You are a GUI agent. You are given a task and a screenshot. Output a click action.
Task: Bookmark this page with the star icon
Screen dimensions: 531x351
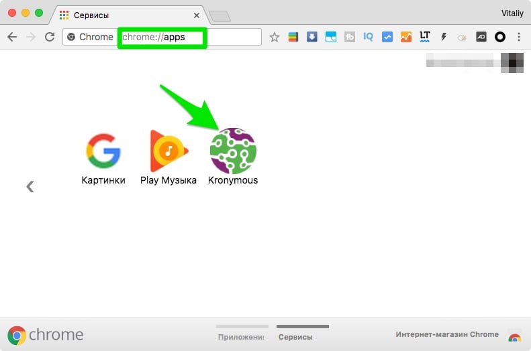[x=274, y=38]
